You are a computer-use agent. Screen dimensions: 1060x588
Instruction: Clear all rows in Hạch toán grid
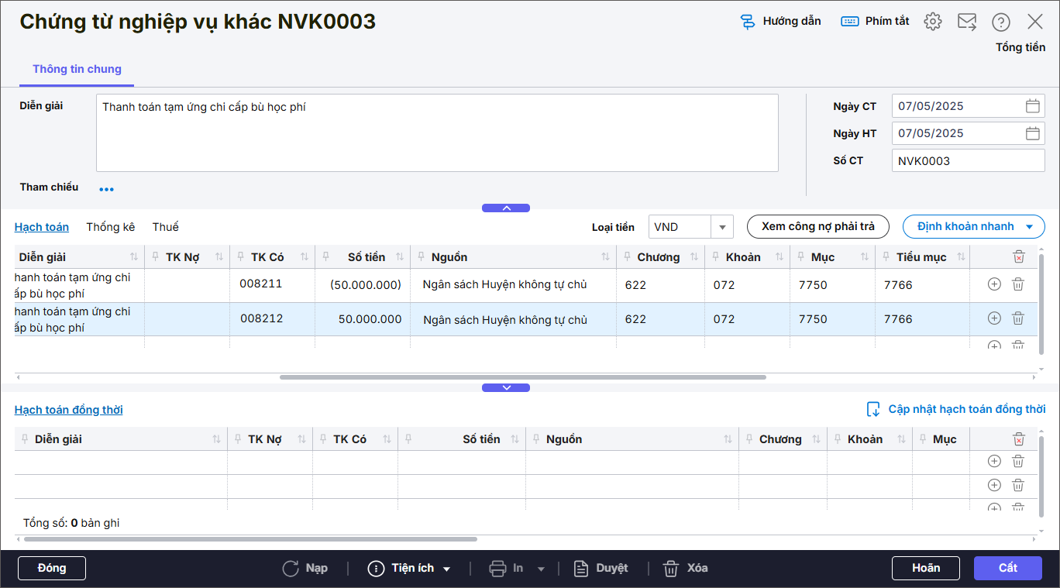click(x=1018, y=256)
